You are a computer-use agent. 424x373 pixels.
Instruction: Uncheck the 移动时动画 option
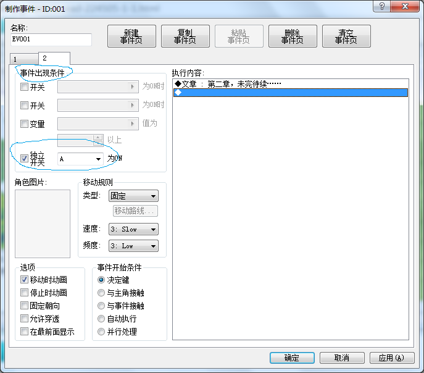click(x=24, y=279)
